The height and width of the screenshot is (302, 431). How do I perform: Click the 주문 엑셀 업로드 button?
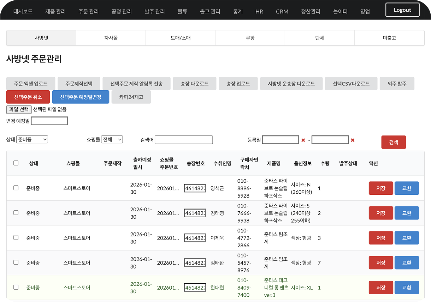pos(31,84)
